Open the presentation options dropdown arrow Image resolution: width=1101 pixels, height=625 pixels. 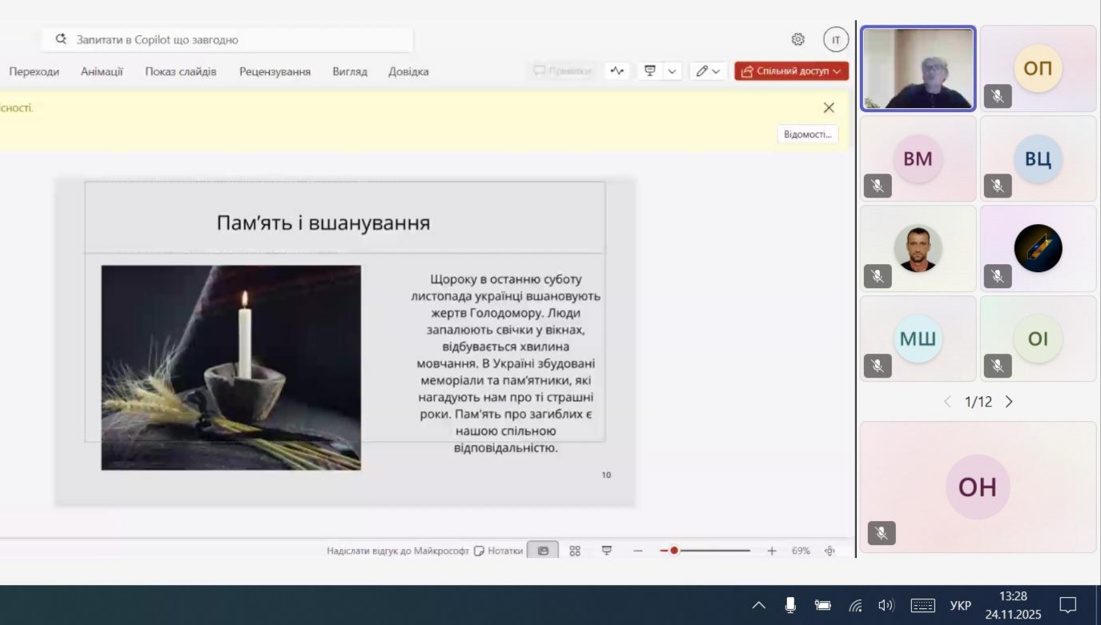[672, 71]
